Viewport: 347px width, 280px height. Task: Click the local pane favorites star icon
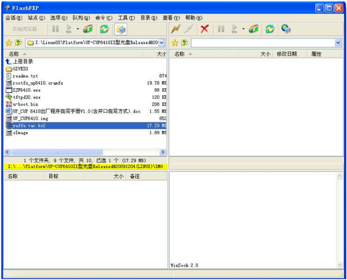pos(9,43)
